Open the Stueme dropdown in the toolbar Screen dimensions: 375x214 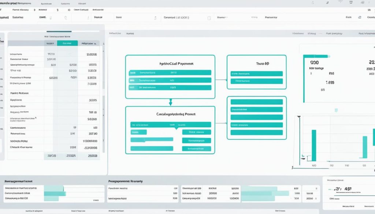(x=221, y=17)
